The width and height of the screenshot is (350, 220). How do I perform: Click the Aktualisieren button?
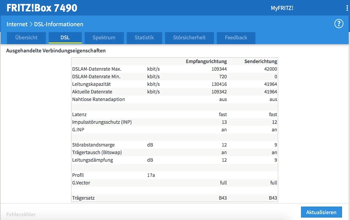[x=321, y=212]
